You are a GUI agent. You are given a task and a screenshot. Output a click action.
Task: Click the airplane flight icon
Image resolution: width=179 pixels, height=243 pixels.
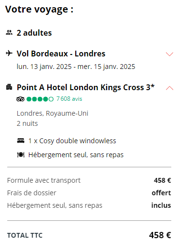(x=9, y=53)
